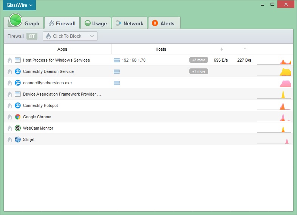The width and height of the screenshot is (297, 215).
Task: Block Google Chrome with its flame icon
Action: pos(10,117)
